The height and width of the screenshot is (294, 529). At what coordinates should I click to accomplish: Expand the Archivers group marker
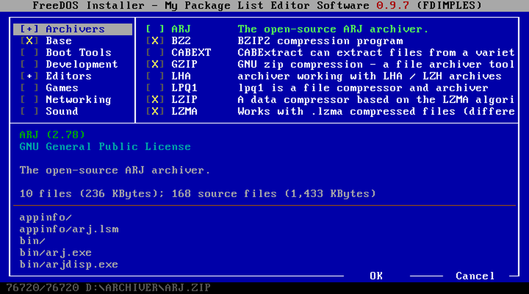30,29
